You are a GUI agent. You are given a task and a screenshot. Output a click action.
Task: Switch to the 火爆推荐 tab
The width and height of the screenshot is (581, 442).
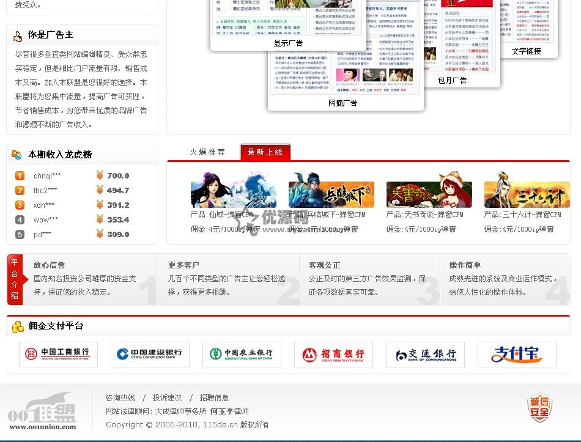coord(207,152)
